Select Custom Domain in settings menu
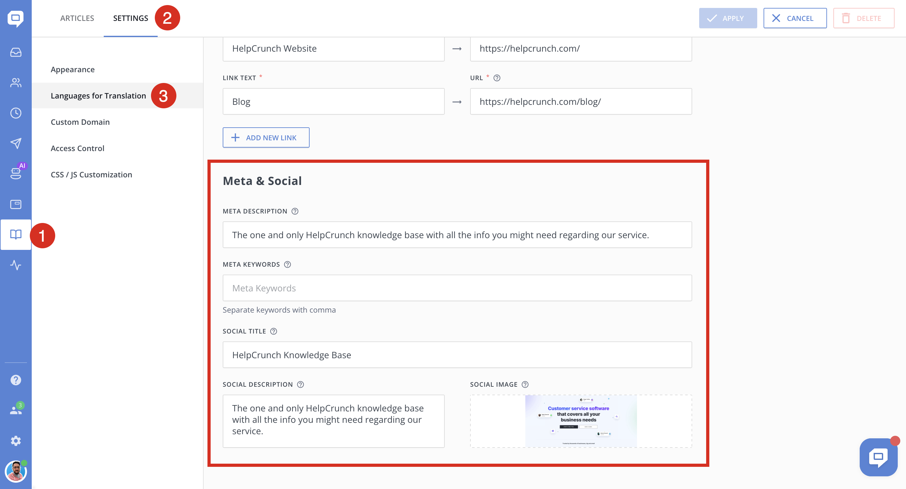906x489 pixels. [x=80, y=122]
